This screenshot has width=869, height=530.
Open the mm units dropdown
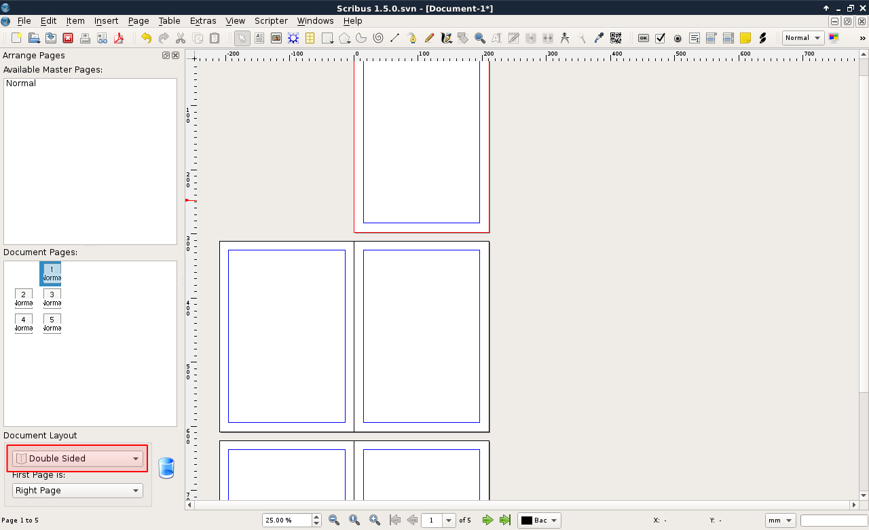[780, 520]
